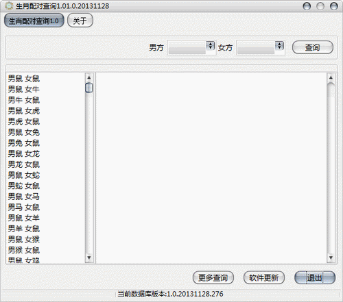Select the 男鼠 女鼠 list entry
This screenshot has height=302, width=343.
coord(24,79)
